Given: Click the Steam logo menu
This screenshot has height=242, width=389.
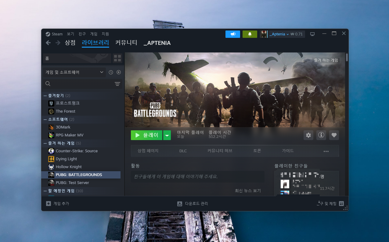Looking at the screenshot, I should (x=54, y=34).
